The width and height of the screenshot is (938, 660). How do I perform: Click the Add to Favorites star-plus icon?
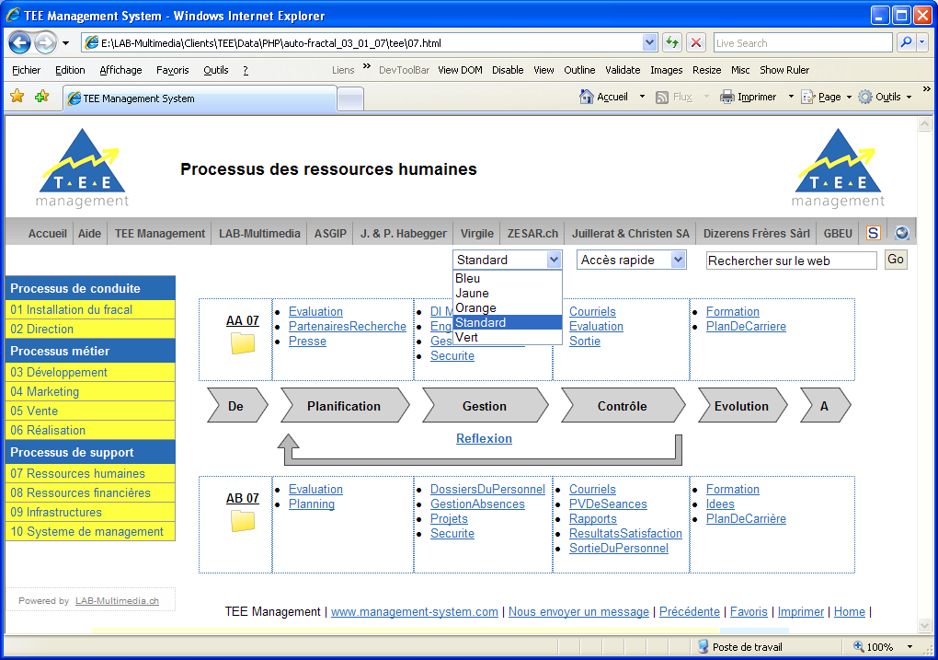(41, 97)
